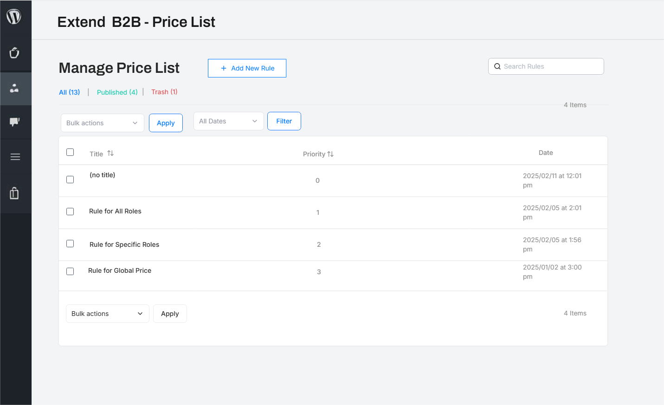Screen dimensions: 664x405
Task: Open the Bulk actions dropdown at the top
Action: [x=102, y=122]
